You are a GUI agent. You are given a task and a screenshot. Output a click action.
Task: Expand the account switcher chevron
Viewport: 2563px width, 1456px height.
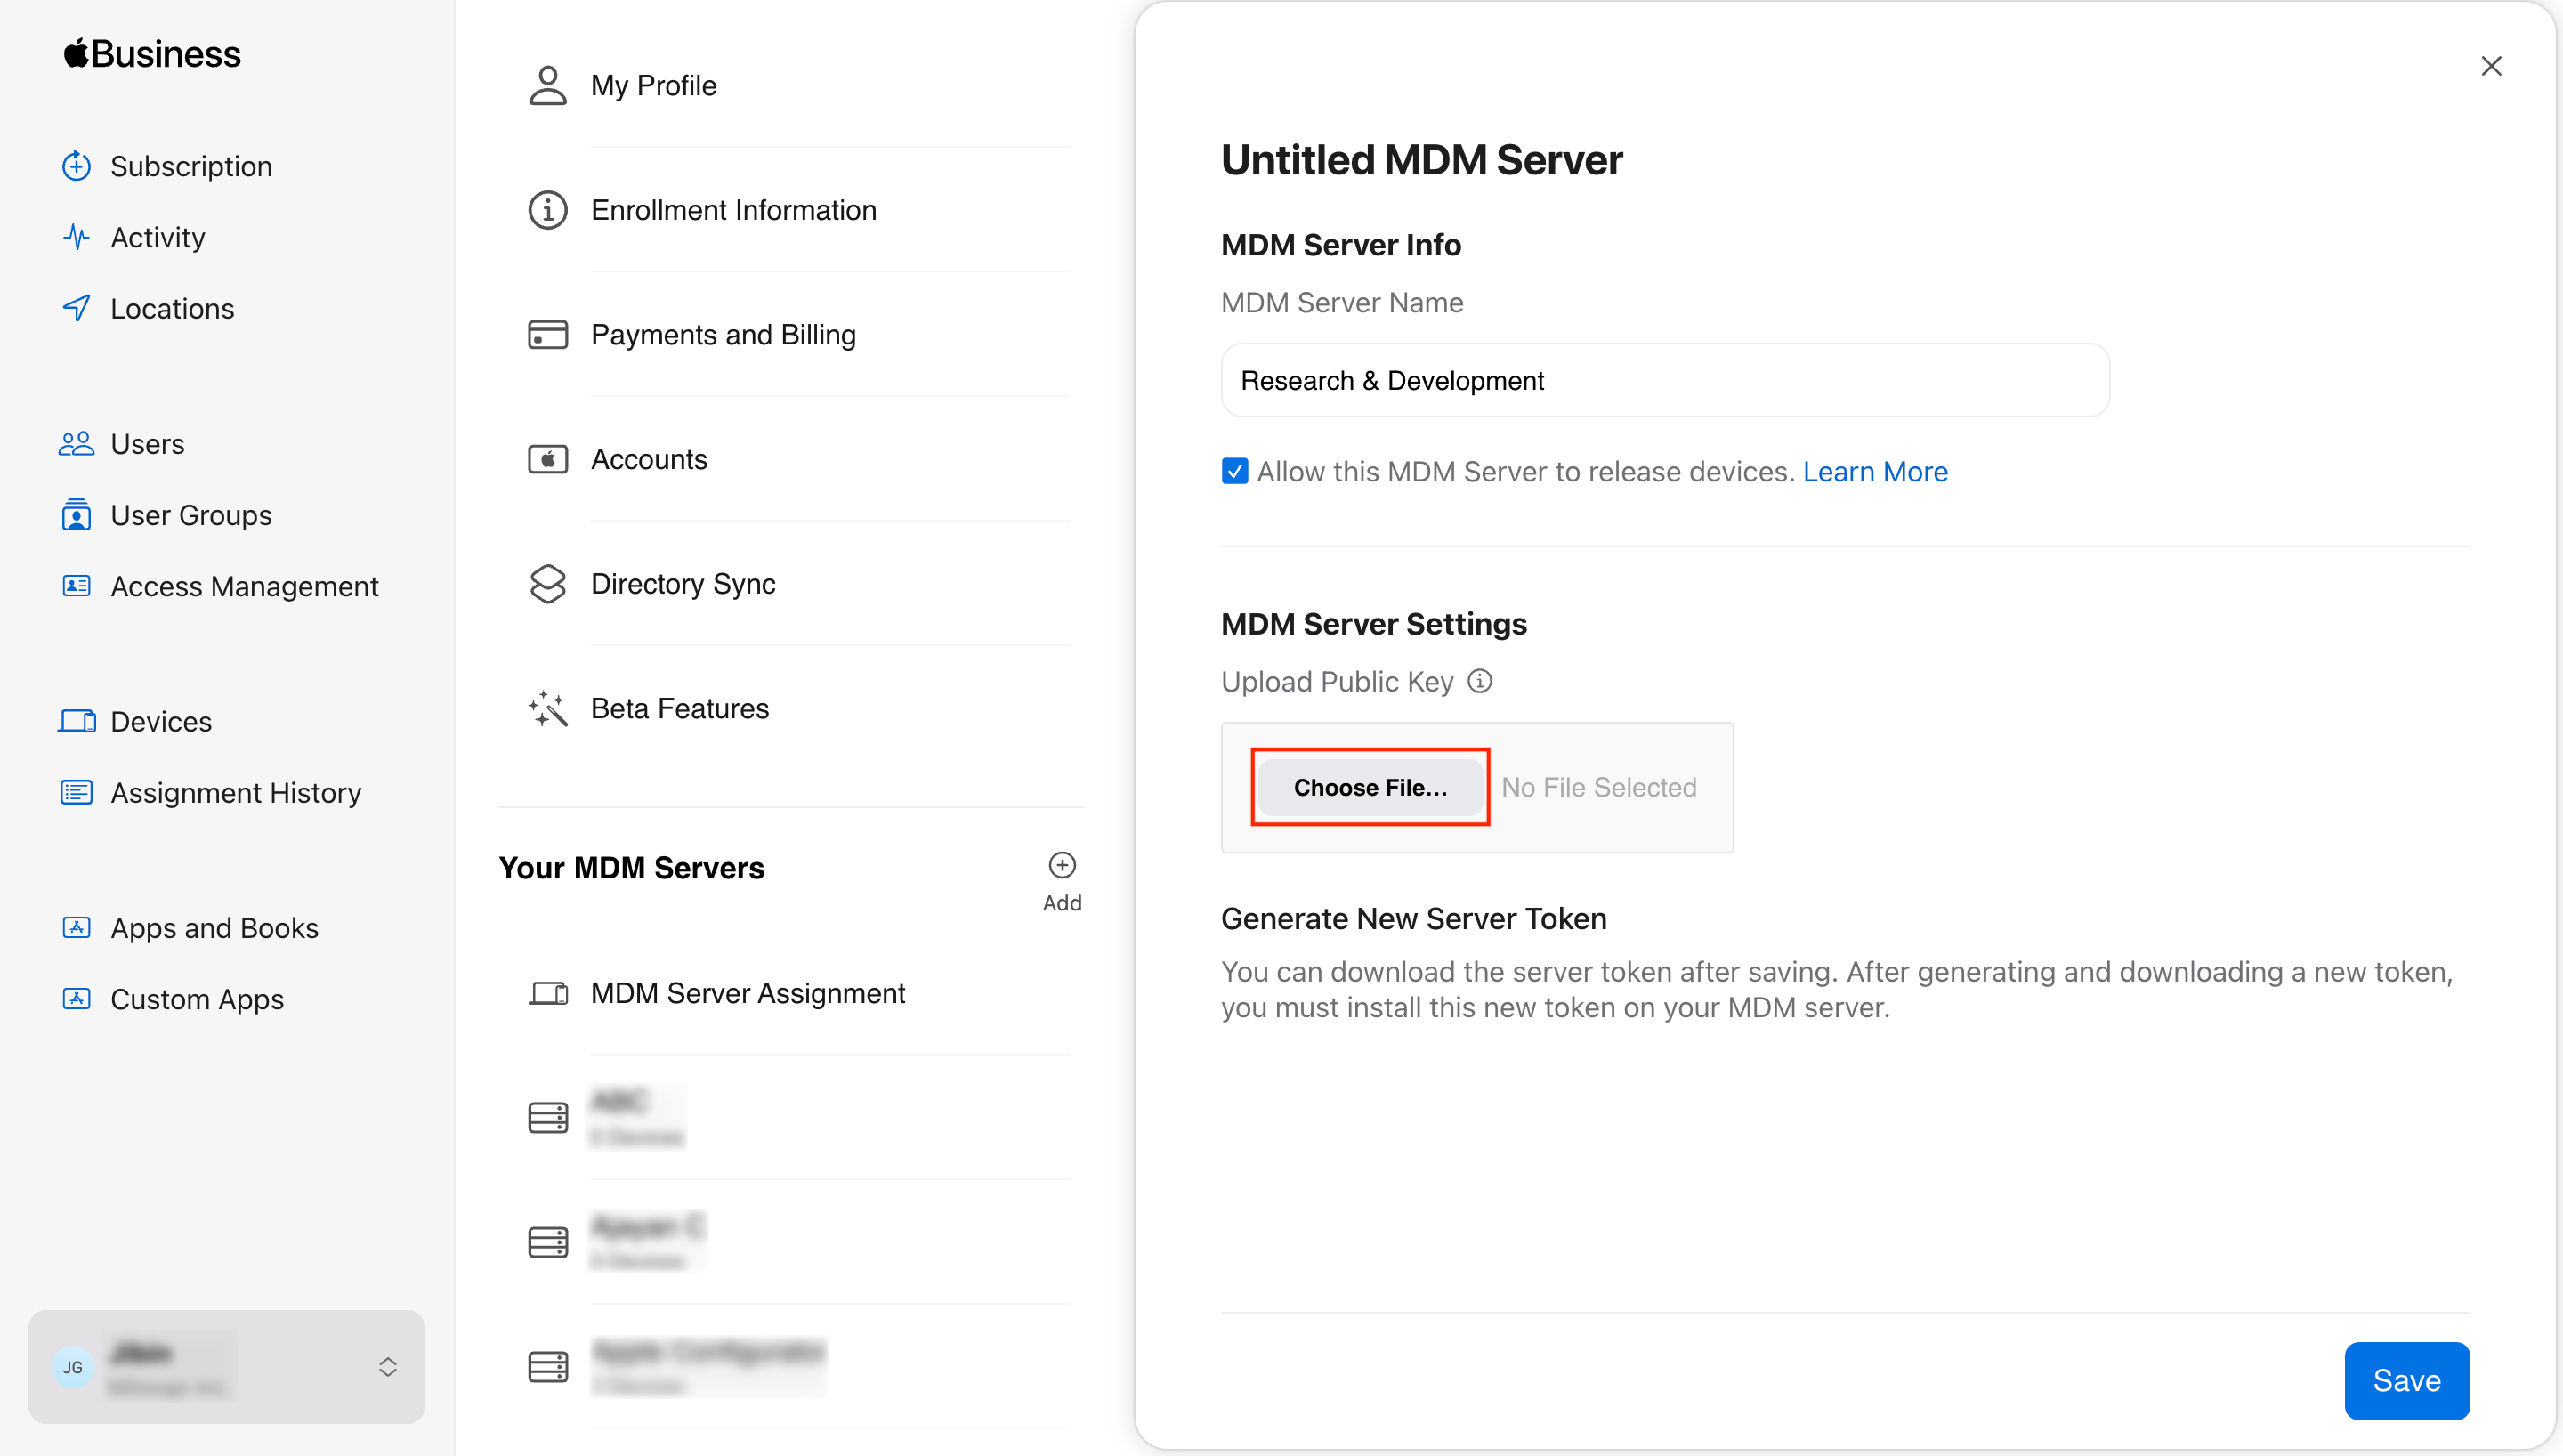[388, 1367]
